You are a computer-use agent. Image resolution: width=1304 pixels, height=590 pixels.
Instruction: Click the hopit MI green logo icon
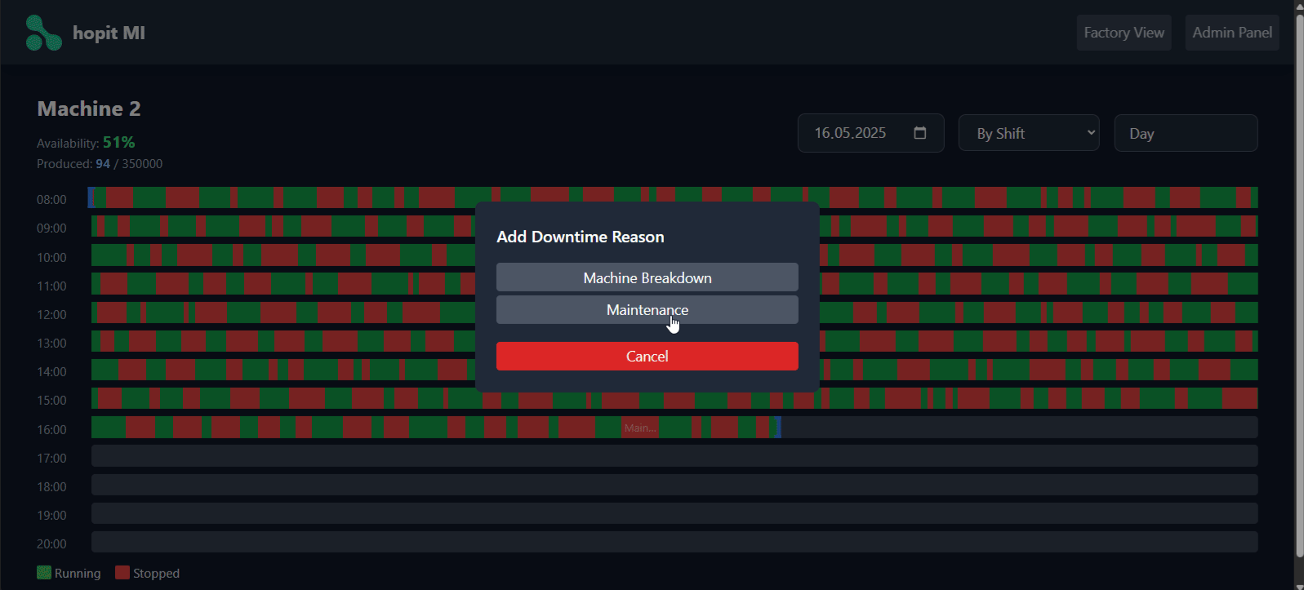pos(43,33)
